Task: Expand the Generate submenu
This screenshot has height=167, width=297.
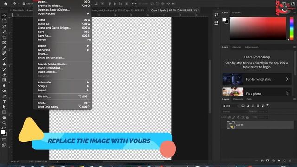Action: tap(63, 50)
